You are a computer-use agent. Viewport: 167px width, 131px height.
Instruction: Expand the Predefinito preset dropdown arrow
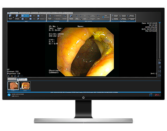(61, 16)
